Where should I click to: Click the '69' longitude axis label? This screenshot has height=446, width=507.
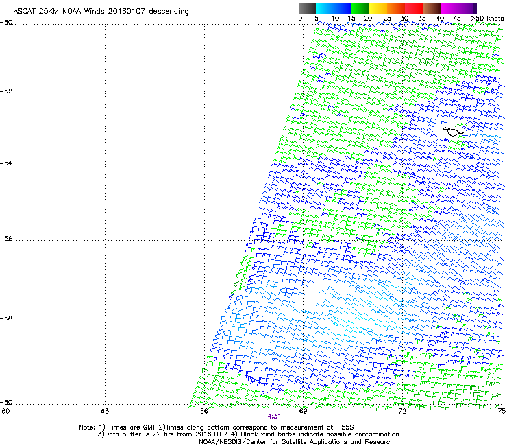tap(303, 411)
